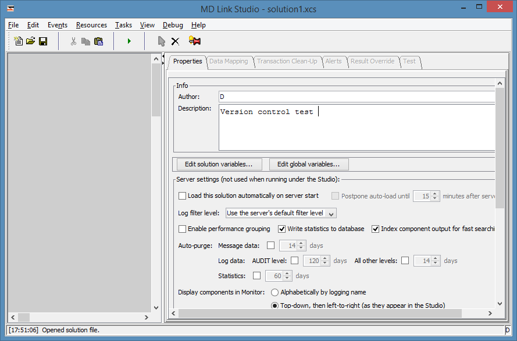Click the Author input field
The image size is (517, 341).
[356, 97]
